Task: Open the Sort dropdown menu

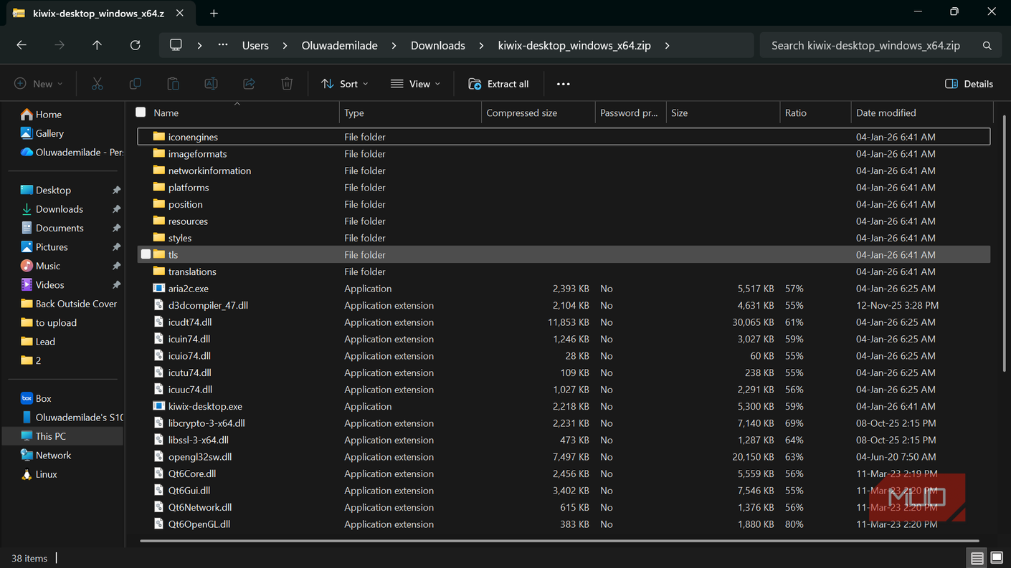Action: click(345, 84)
